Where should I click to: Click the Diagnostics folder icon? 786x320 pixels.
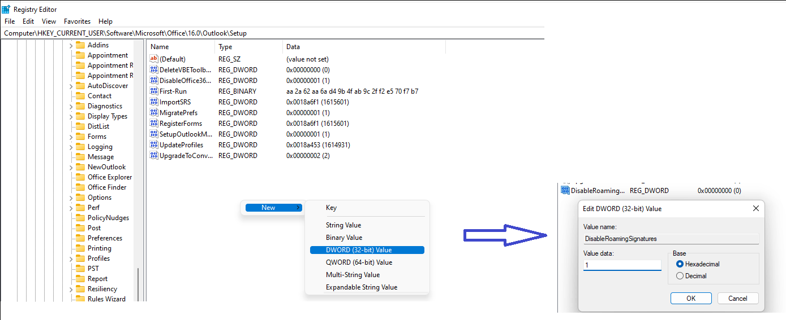pyautogui.click(x=80, y=106)
